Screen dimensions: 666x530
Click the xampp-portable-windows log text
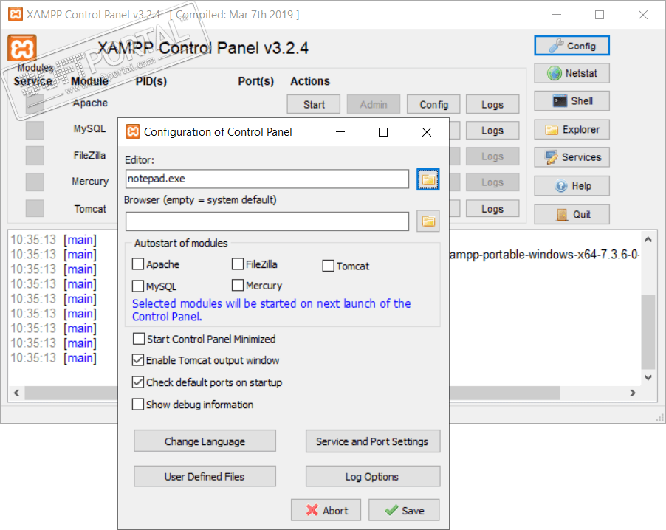click(x=544, y=255)
